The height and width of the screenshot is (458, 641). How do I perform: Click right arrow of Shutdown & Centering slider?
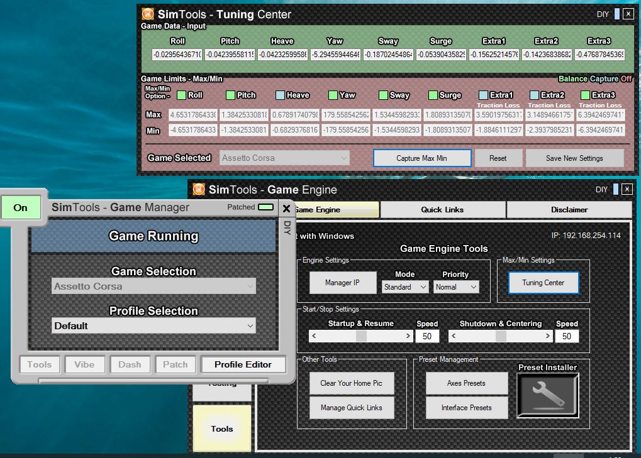tap(547, 336)
